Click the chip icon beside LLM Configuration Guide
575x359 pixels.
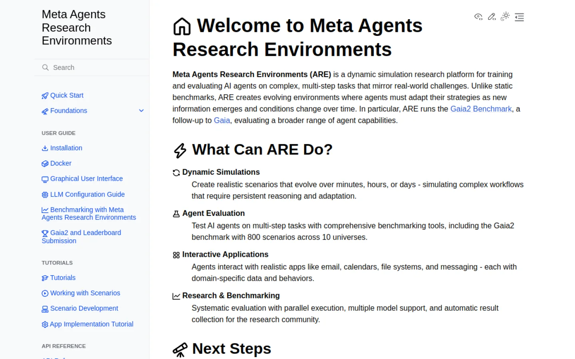(x=45, y=195)
